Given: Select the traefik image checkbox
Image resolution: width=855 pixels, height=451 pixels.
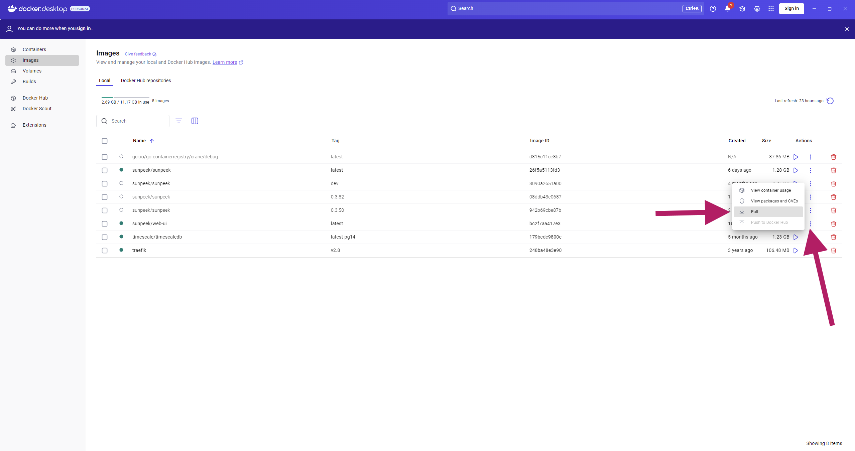Looking at the screenshot, I should coord(105,251).
